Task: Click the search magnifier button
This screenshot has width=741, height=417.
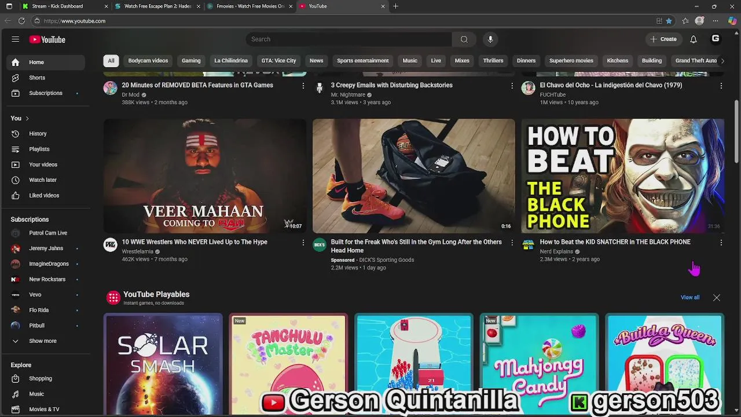Action: click(x=464, y=39)
